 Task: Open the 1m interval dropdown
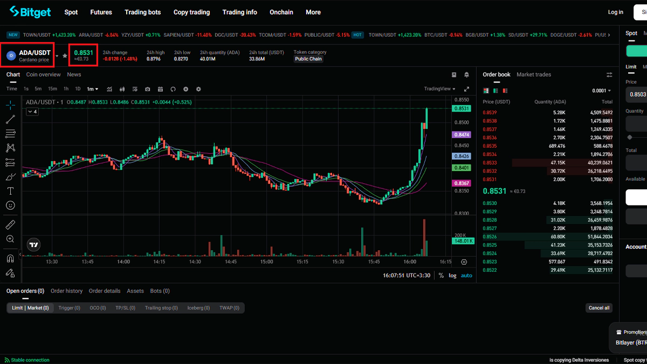tap(93, 89)
